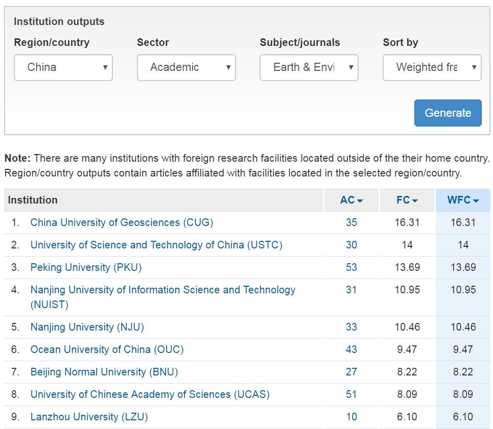The height and width of the screenshot is (429, 493).
Task: Open Lanzhou University (LZU) link
Action: tap(89, 417)
